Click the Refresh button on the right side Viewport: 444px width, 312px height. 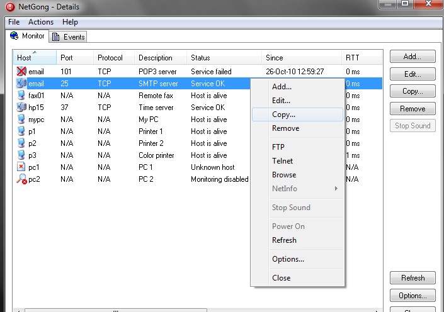413,278
